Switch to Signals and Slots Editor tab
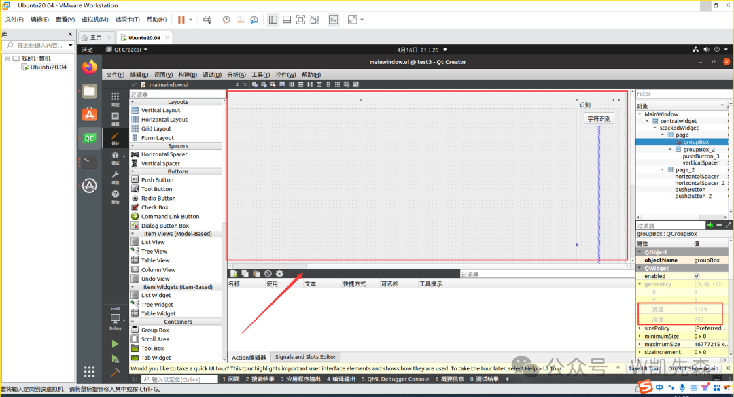The width and height of the screenshot is (734, 397). [304, 357]
